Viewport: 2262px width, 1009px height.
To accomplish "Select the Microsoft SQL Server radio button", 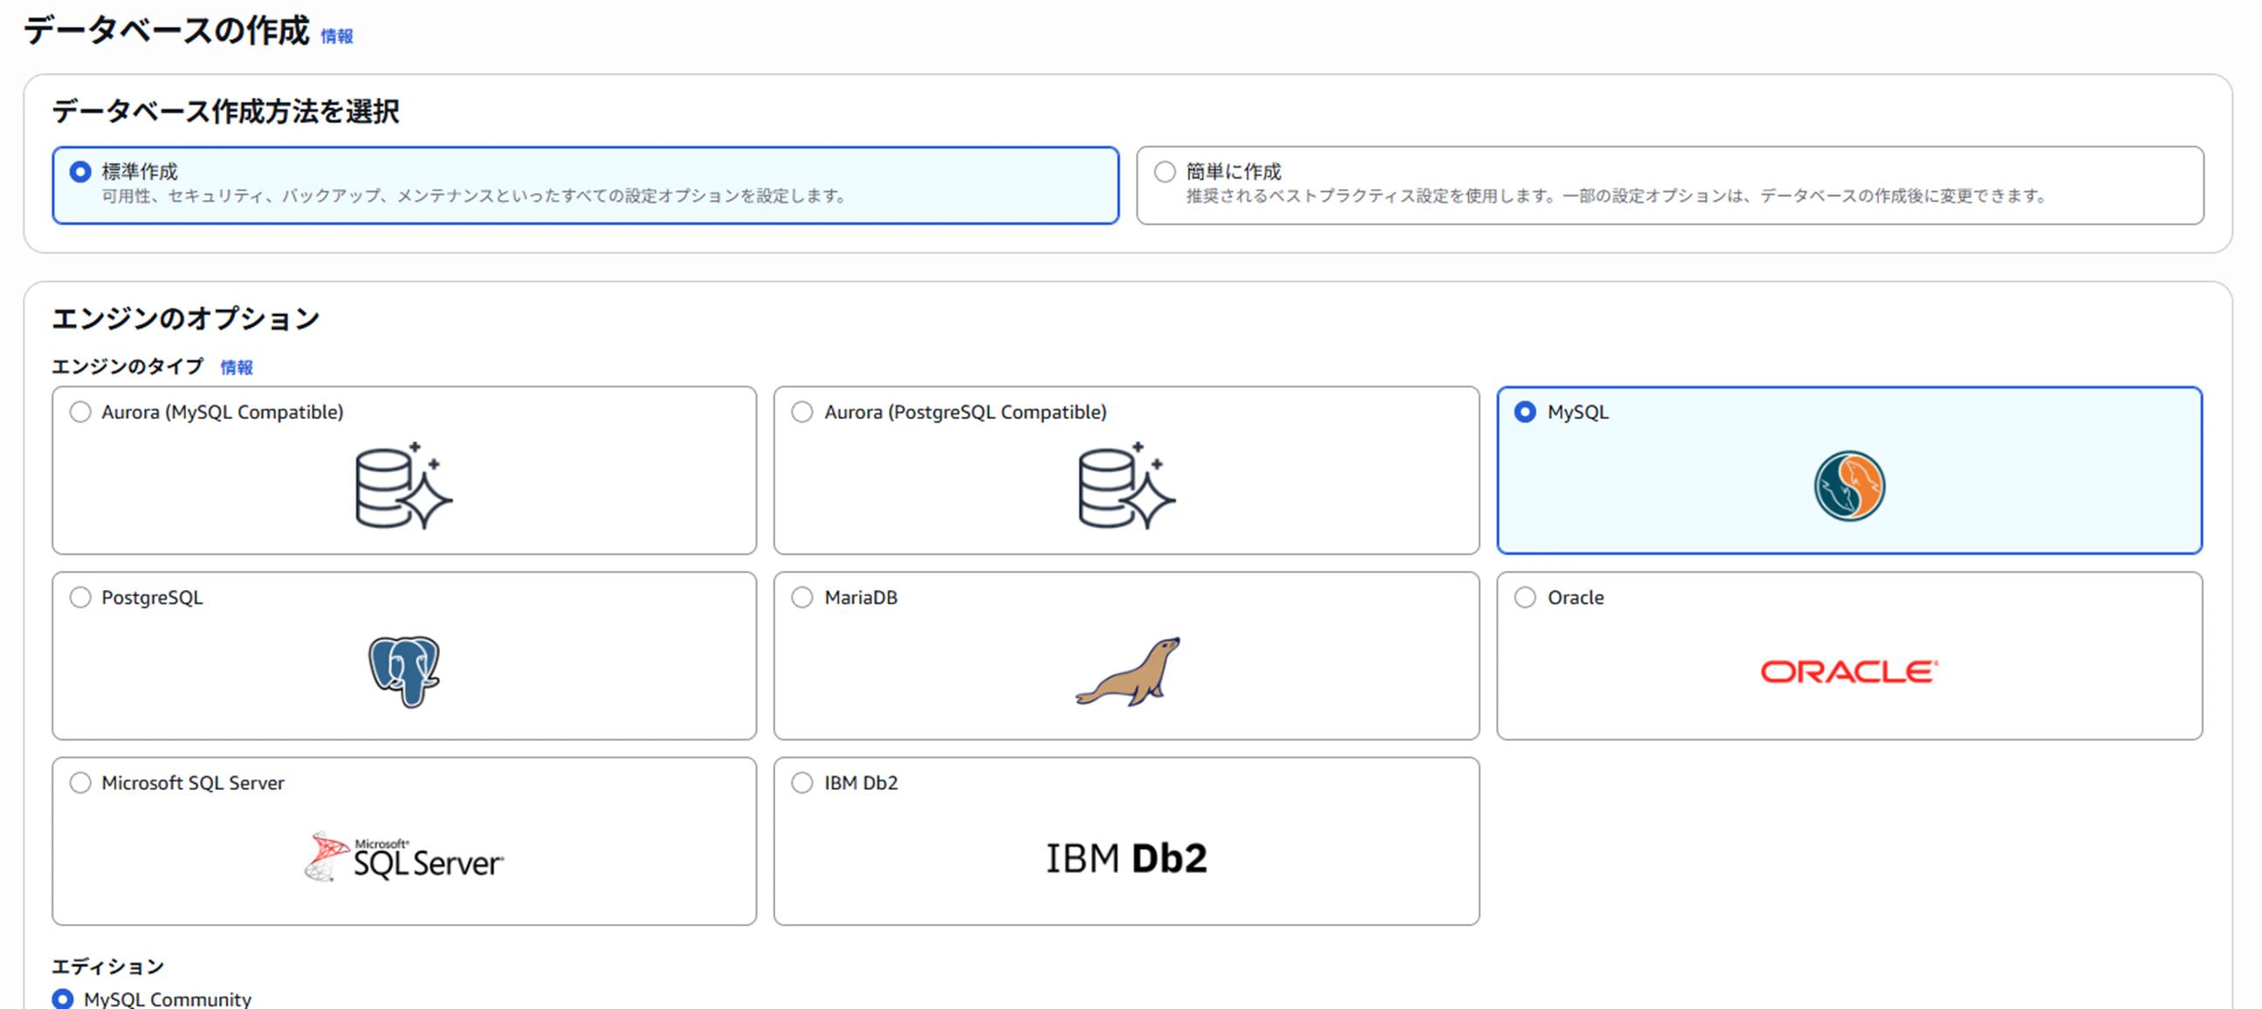I will pyautogui.click(x=80, y=782).
